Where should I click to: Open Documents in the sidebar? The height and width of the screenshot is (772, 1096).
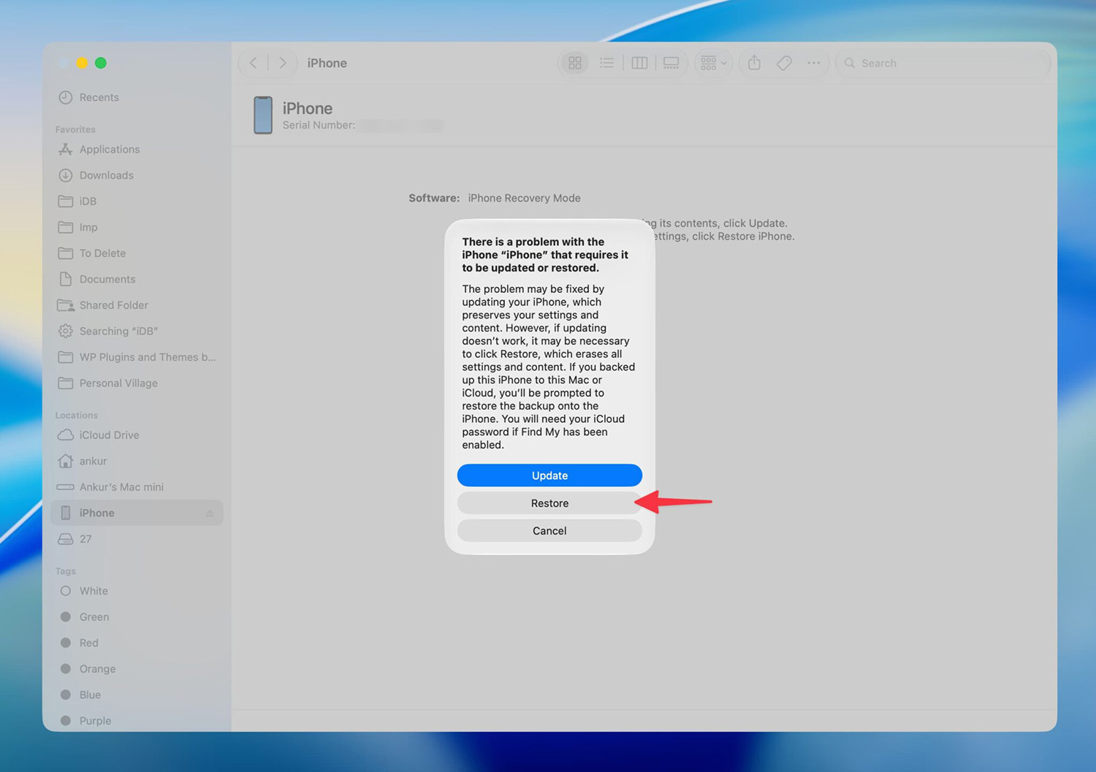137,279
